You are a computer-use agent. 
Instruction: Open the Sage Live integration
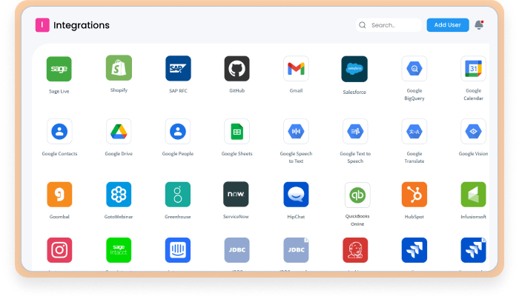pos(59,69)
